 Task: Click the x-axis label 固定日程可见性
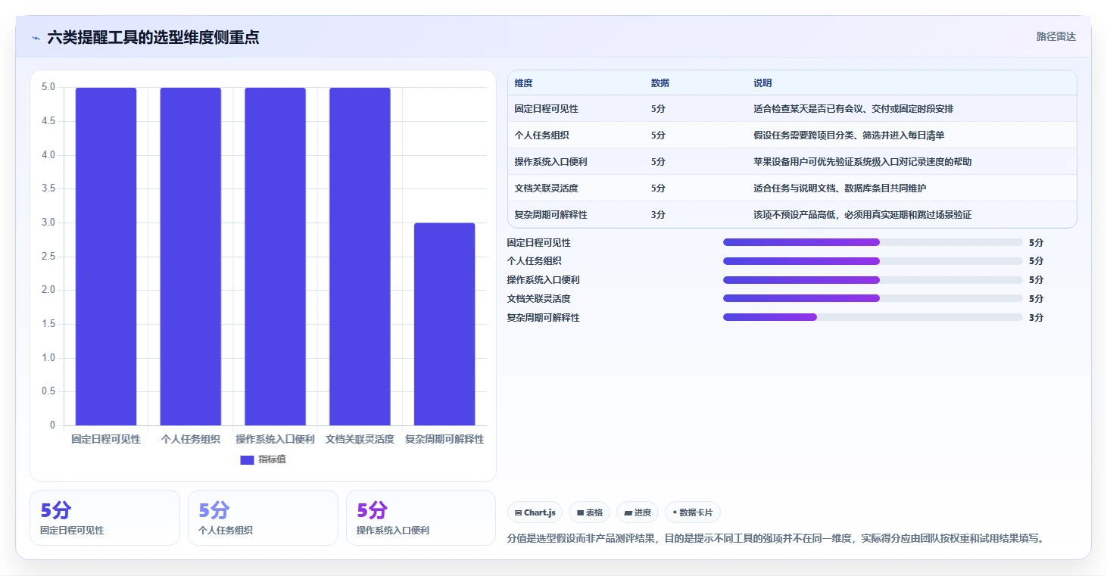(x=106, y=439)
